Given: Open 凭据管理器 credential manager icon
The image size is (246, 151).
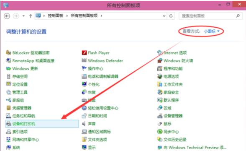Looking at the screenshot, I should point(8,108).
